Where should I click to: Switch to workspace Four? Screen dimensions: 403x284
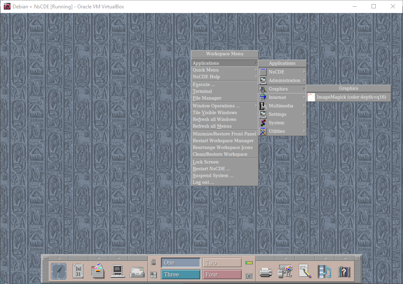tap(222, 274)
